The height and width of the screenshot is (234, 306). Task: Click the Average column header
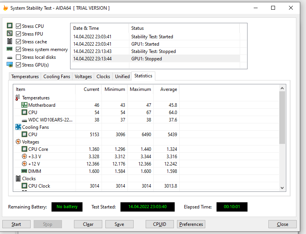coord(166,89)
